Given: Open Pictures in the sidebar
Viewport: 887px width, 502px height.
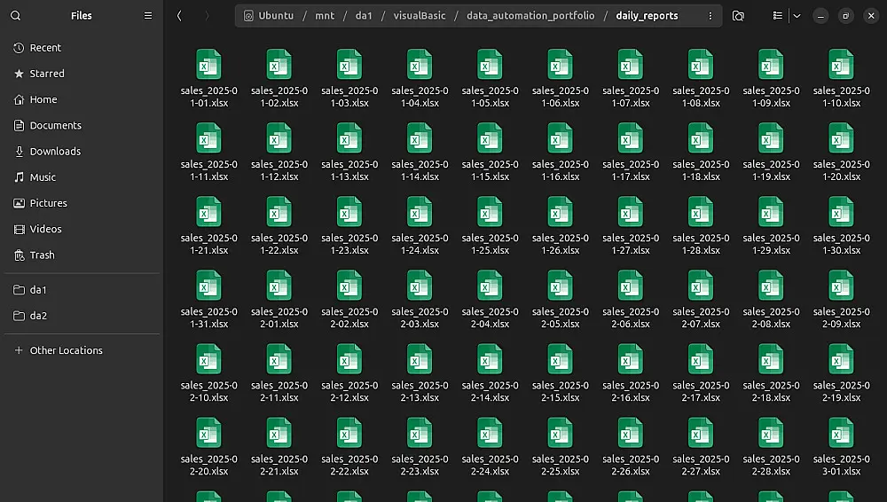Looking at the screenshot, I should (82, 203).
